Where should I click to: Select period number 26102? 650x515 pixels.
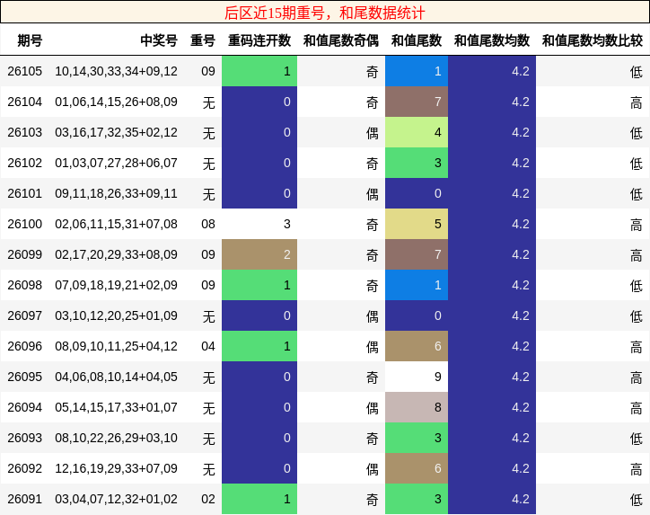(x=24, y=163)
